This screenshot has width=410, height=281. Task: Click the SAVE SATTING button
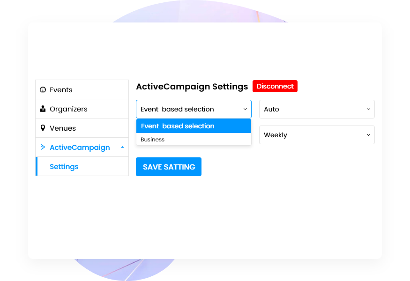point(169,167)
